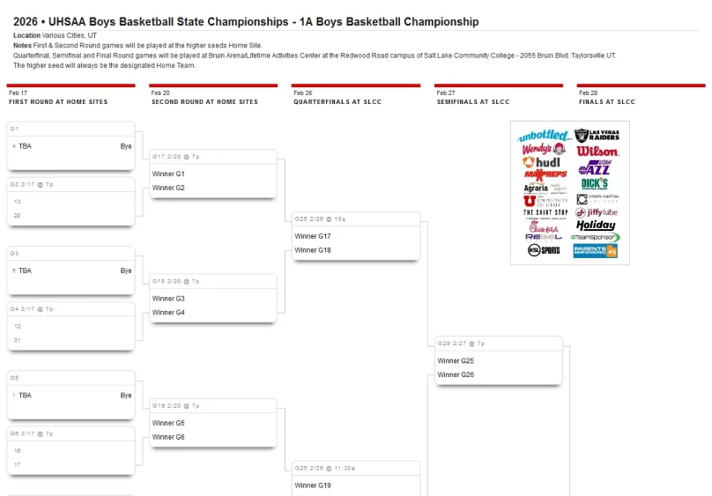Click the Parents Empowered logo
This screenshot has width=712, height=496.
(596, 250)
